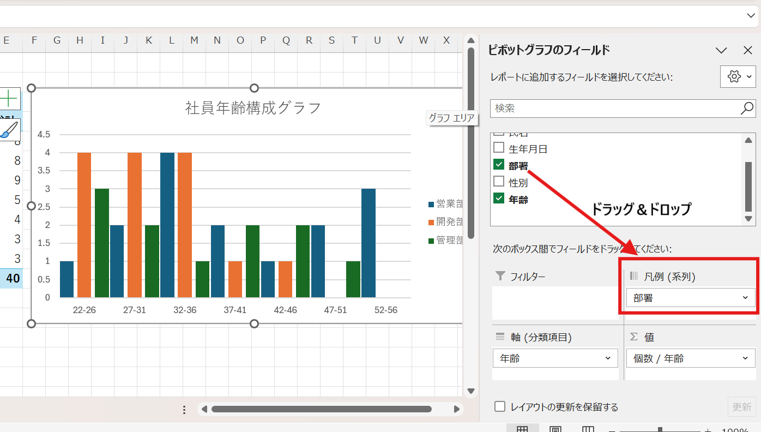Open the 年齢 dropdown in the axis box

click(x=607, y=358)
